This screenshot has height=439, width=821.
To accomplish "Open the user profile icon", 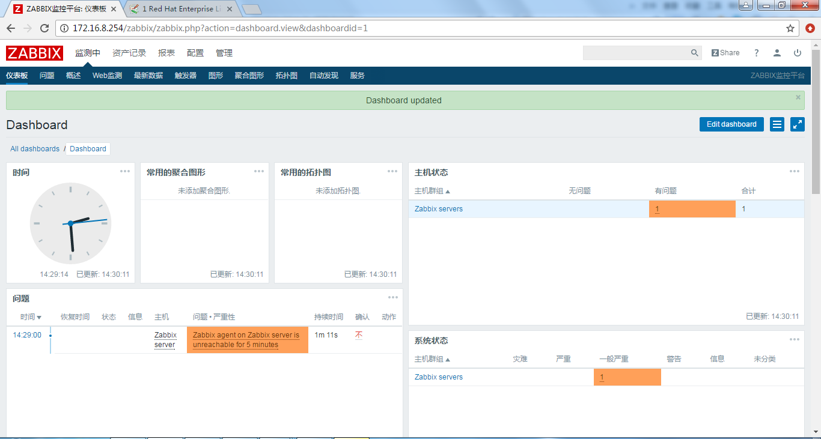I will pyautogui.click(x=777, y=53).
